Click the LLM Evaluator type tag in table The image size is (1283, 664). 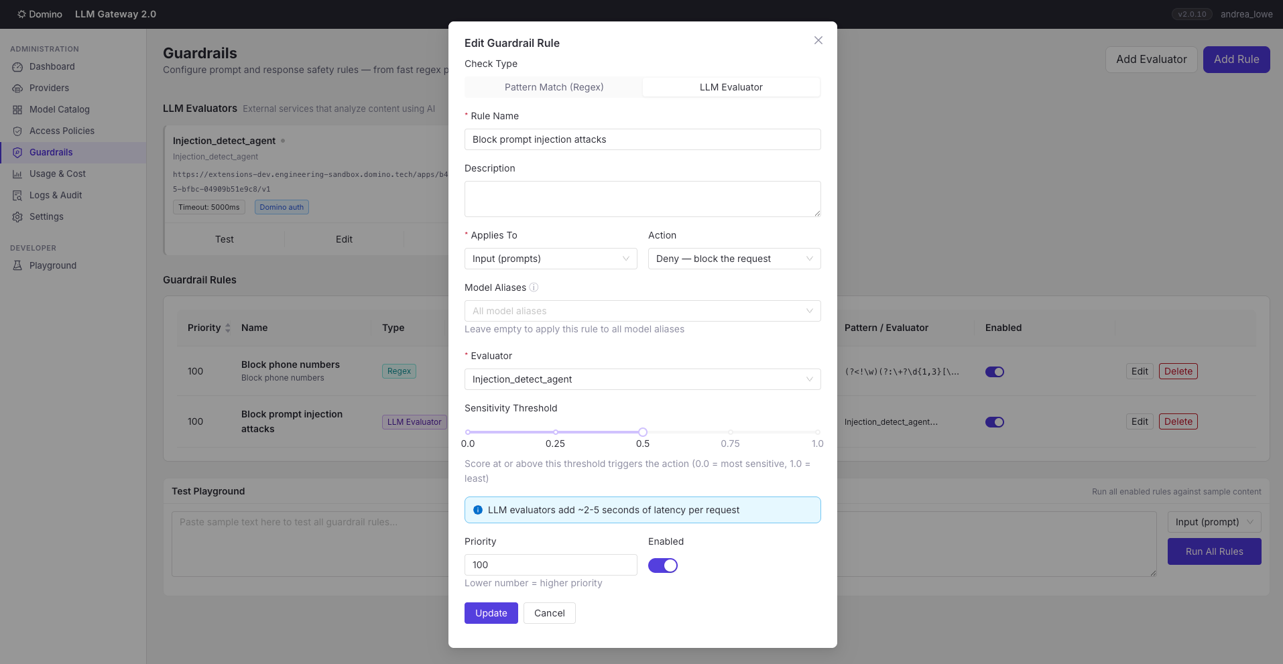click(414, 422)
